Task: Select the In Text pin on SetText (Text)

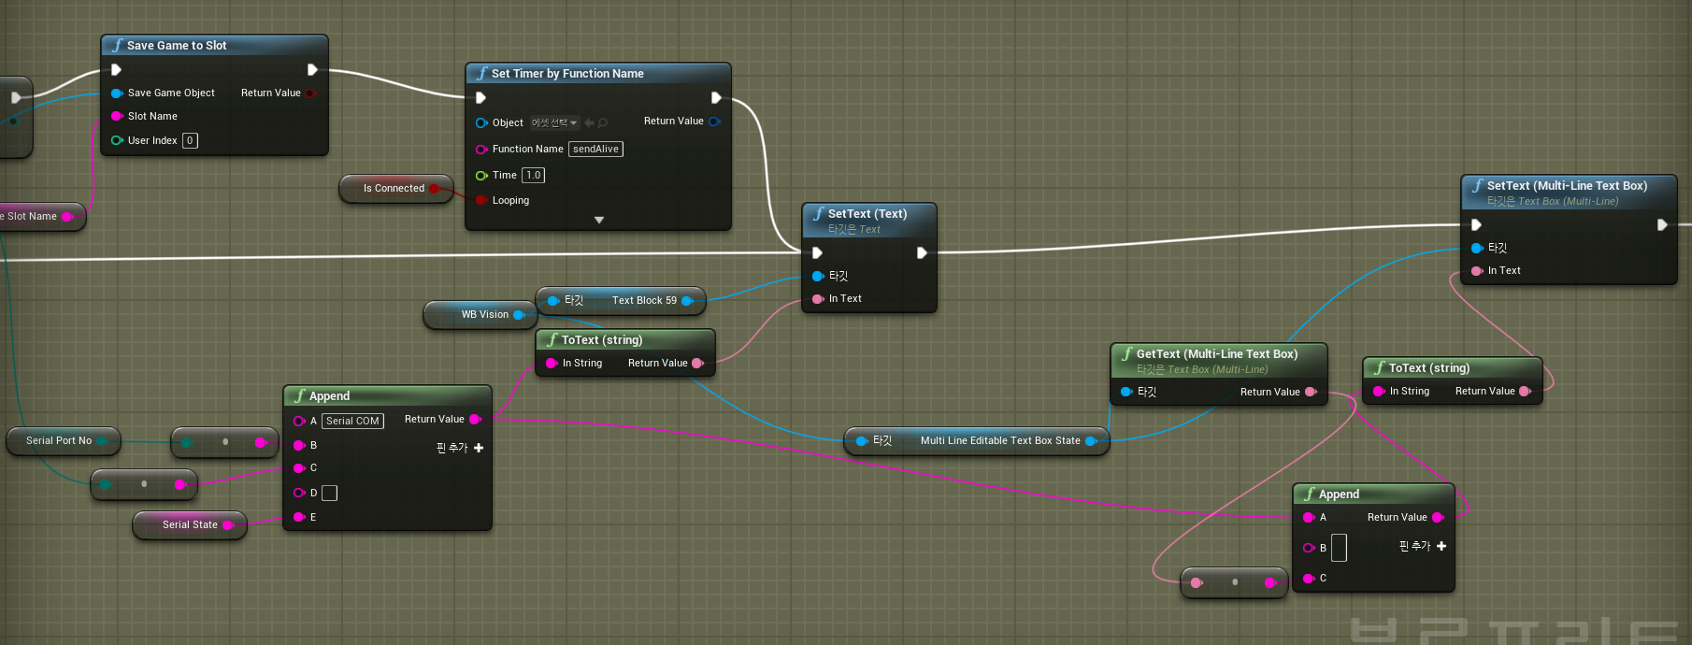Action: pyautogui.click(x=818, y=299)
